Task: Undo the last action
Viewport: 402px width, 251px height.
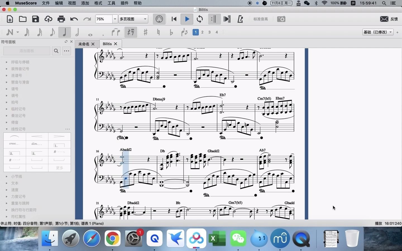Action: click(74, 19)
